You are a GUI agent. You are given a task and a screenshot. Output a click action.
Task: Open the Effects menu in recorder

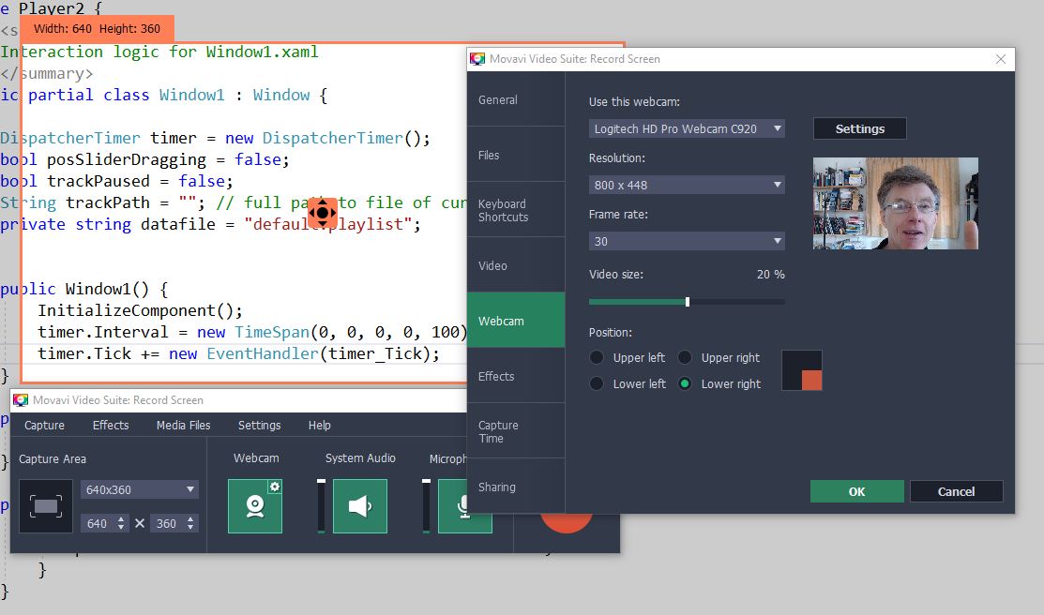pyautogui.click(x=111, y=426)
